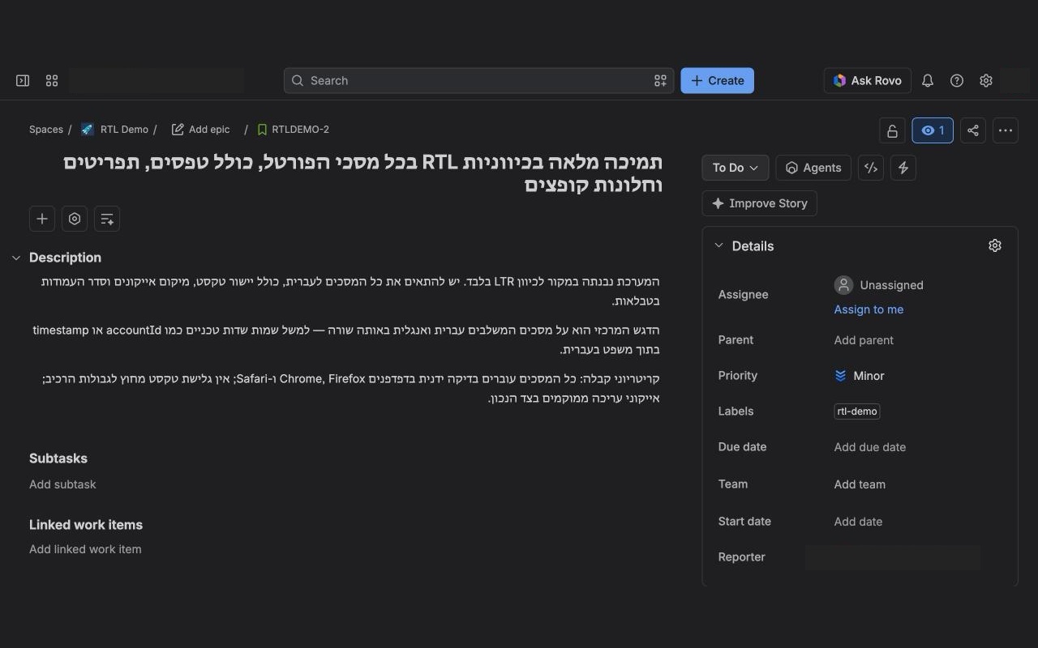Go to Spaces breadcrumb
Screen dimensions: 1038x648
(x=46, y=130)
